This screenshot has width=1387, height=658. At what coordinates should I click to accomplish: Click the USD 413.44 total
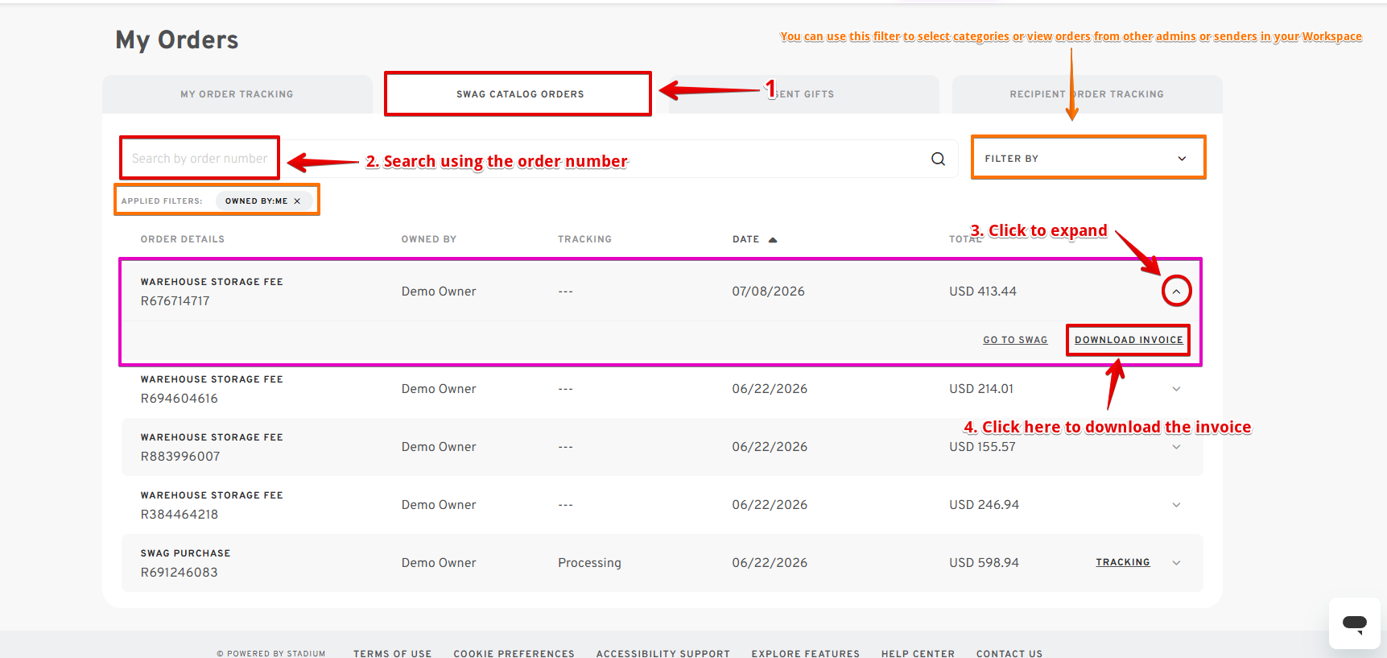pyautogui.click(x=983, y=292)
